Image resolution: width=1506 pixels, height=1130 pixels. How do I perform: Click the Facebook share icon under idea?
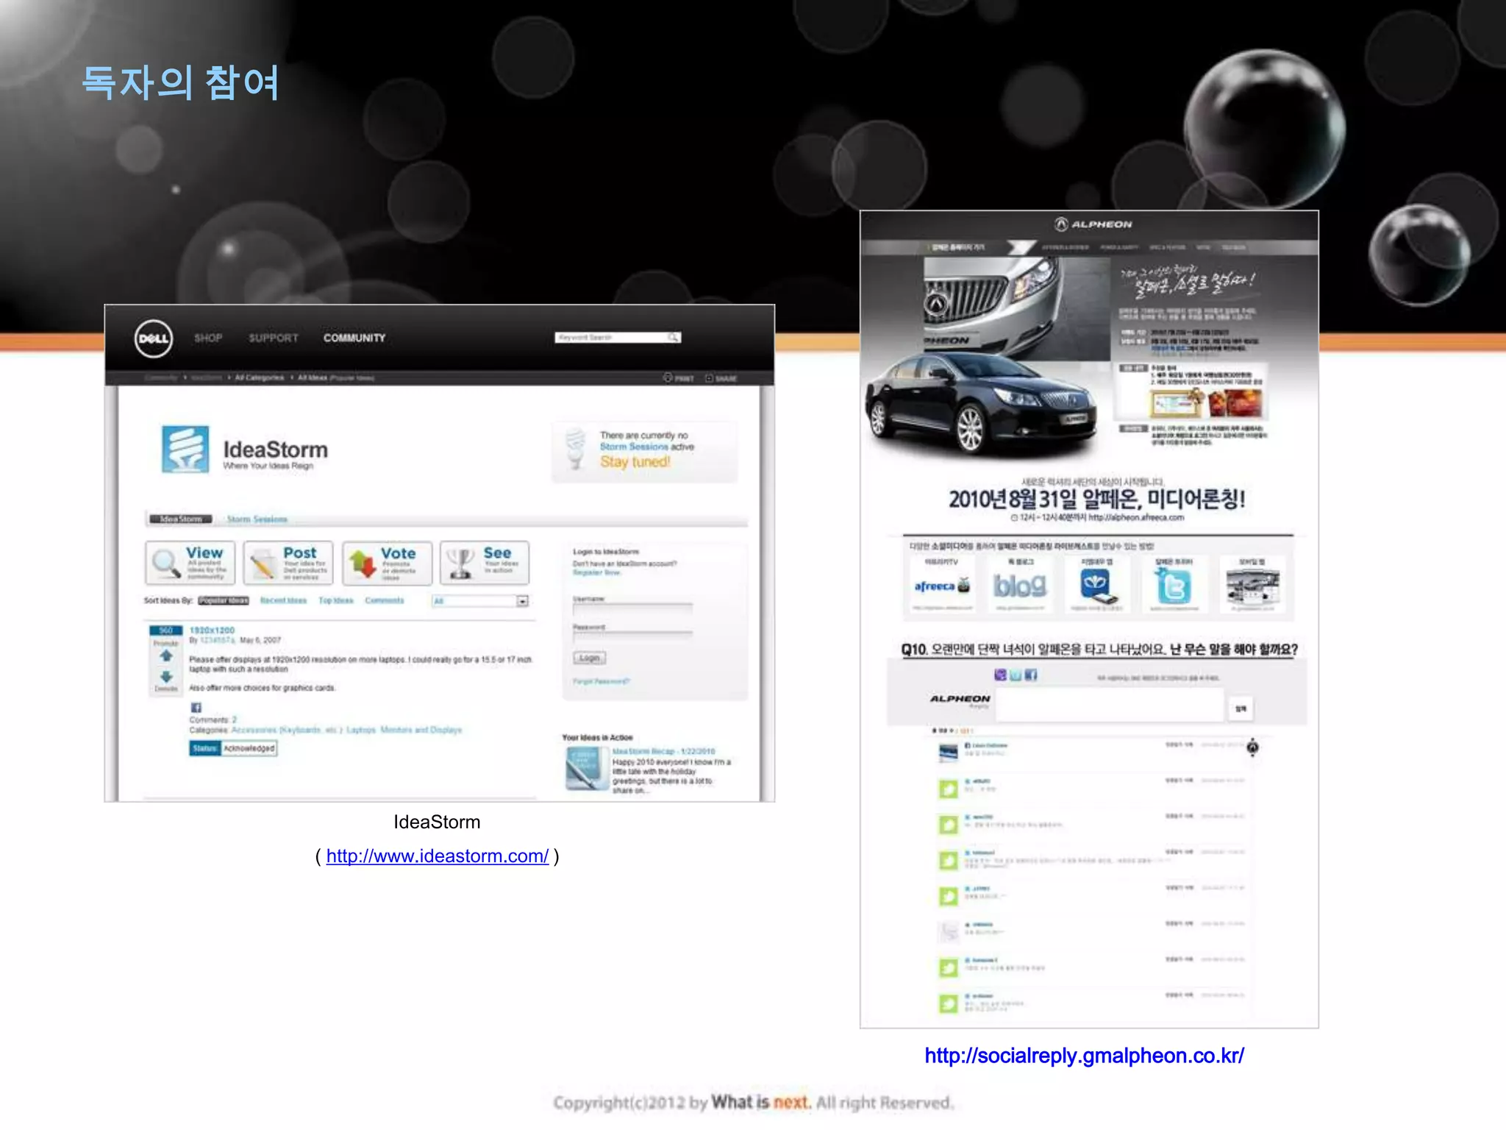tap(196, 708)
